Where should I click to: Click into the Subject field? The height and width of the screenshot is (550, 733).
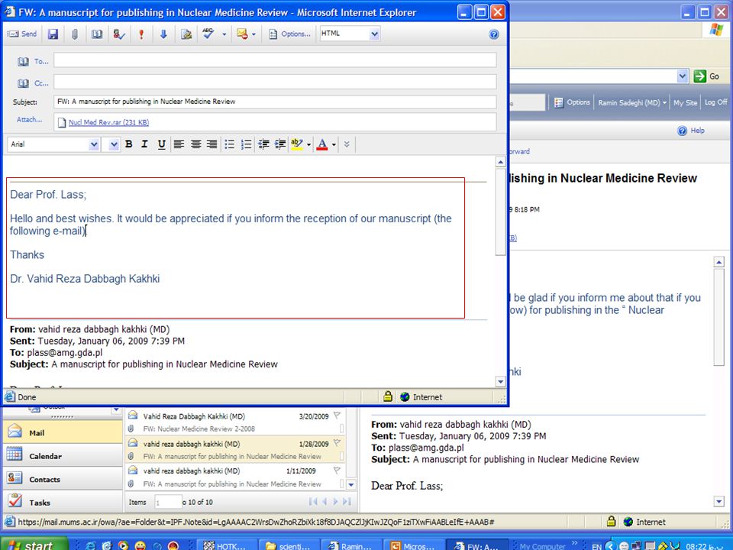coord(275,102)
